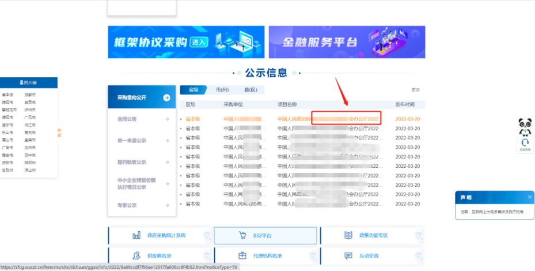
Task: Open the 框架协议采购 banner
Action: point(186,42)
